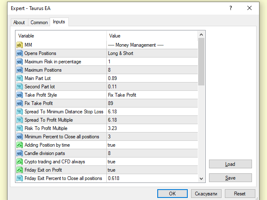Click the boolean icon beside Crypto trading and CFD always

pyautogui.click(x=20, y=162)
